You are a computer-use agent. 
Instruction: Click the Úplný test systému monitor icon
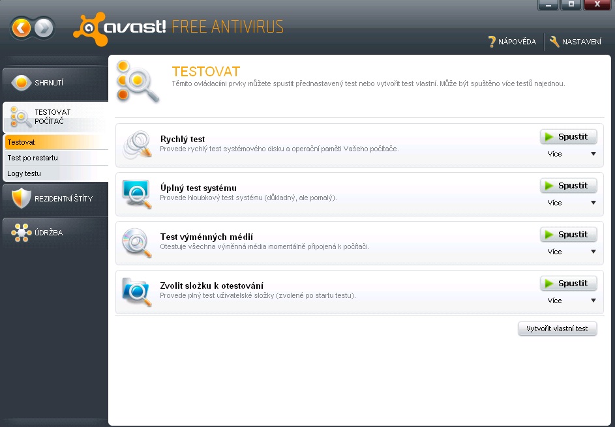[136, 194]
